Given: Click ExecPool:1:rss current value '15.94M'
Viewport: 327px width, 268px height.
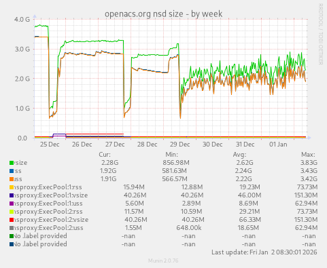Looking at the screenshot, I should [134, 187].
